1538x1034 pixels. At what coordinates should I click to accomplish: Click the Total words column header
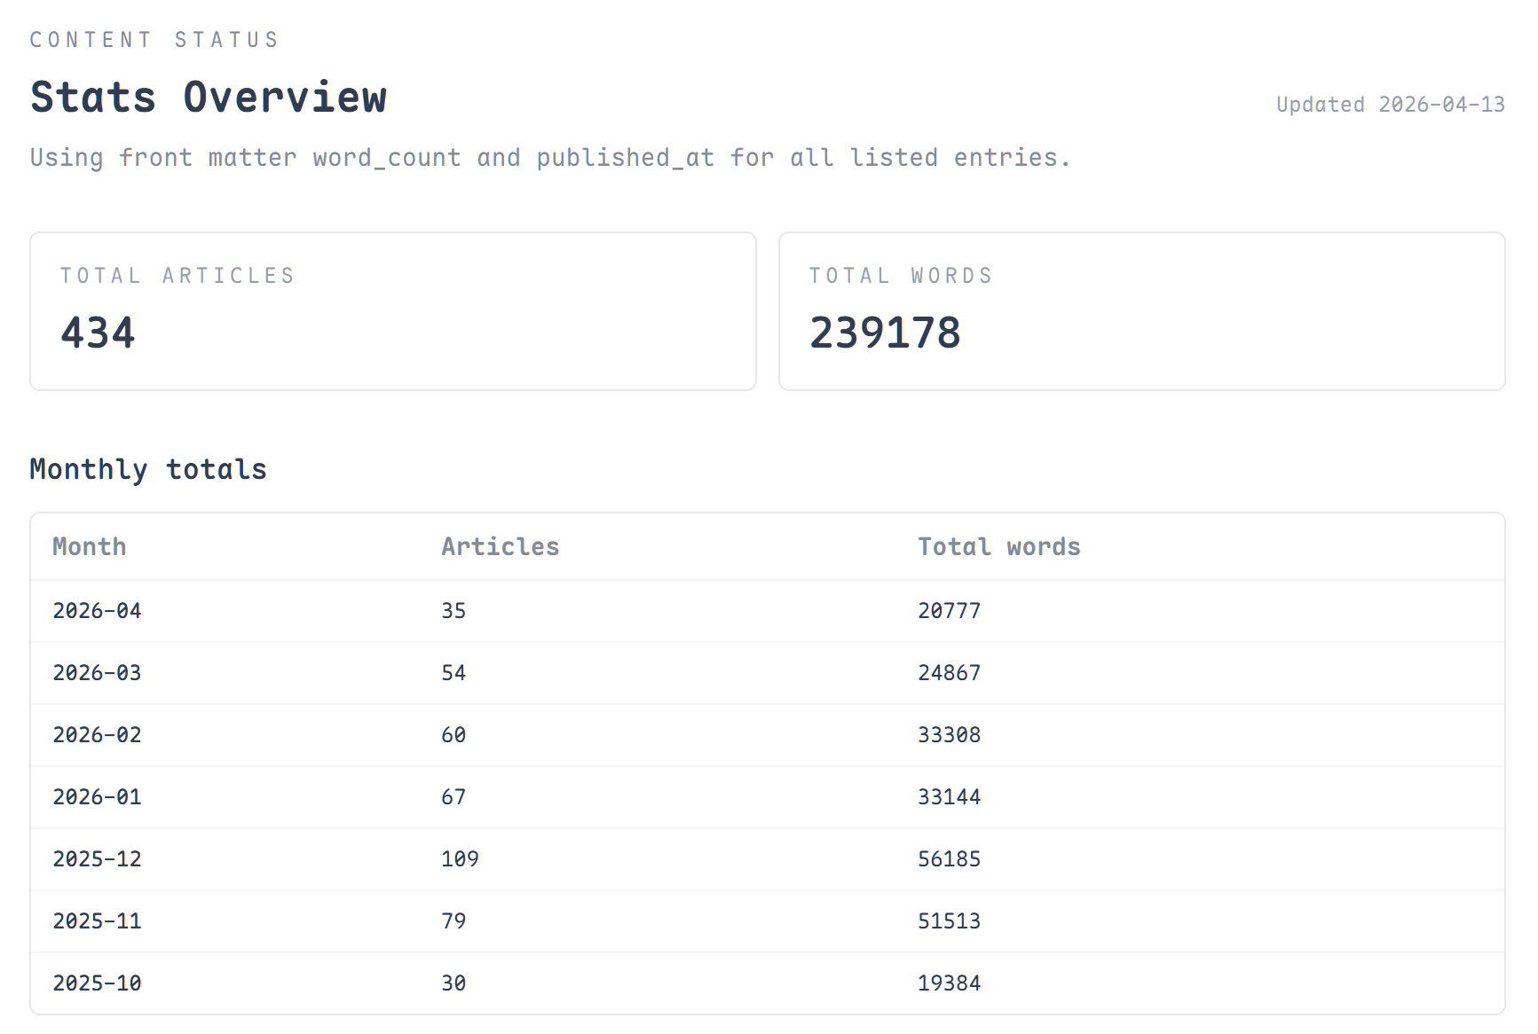click(998, 546)
